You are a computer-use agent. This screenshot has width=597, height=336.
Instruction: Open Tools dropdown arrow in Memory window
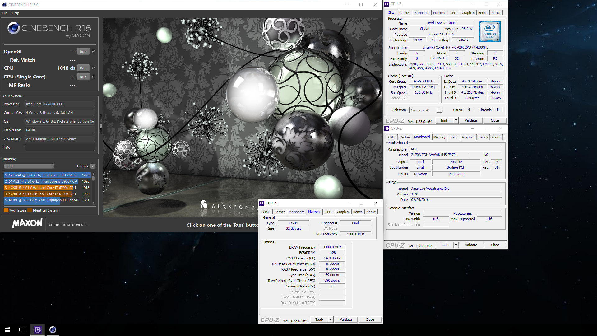331,320
